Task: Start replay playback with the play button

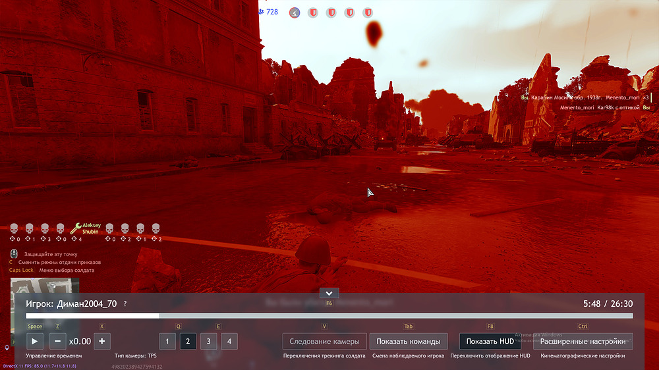Action: pos(34,342)
